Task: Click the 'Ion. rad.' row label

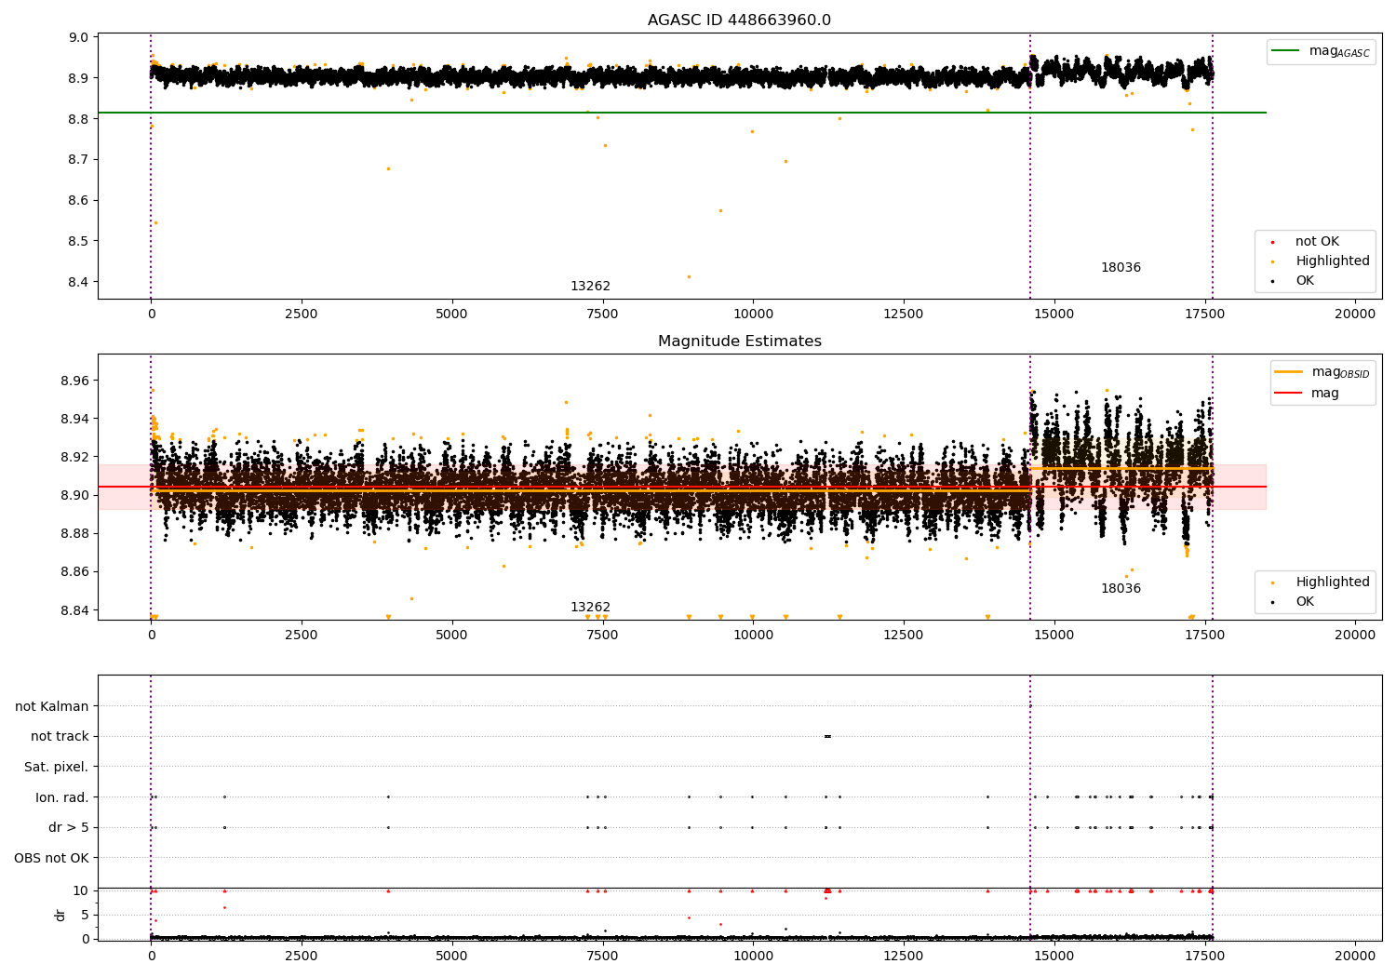Action: coord(62,797)
